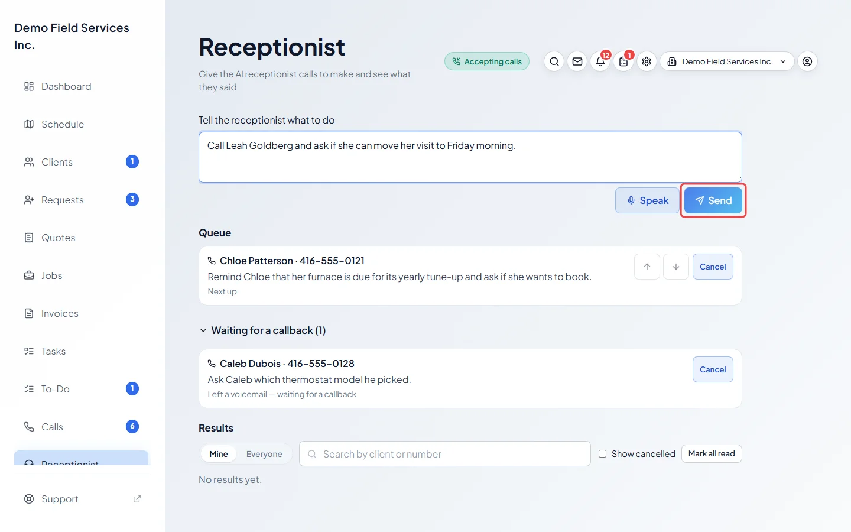This screenshot has height=532, width=851.
Task: Show cancelled results checkbox
Action: tap(602, 454)
